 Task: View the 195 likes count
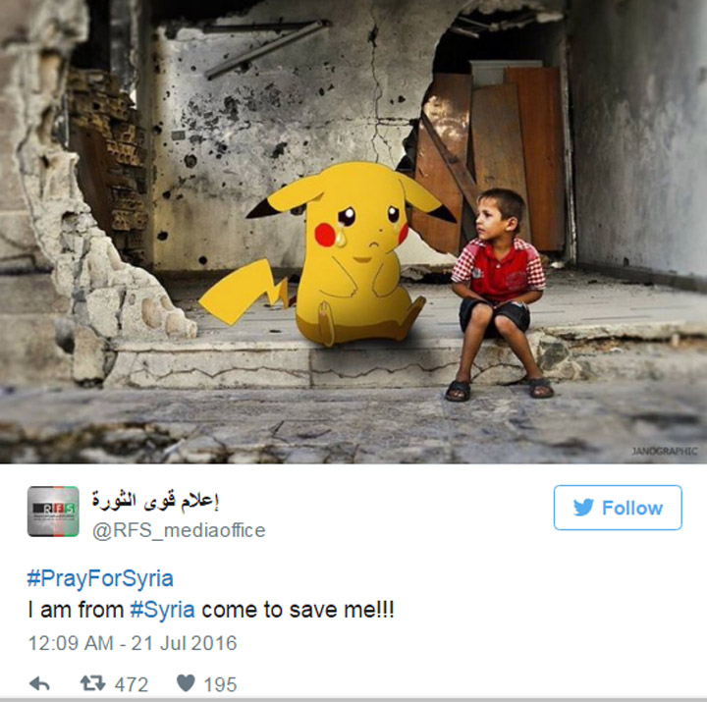(x=220, y=684)
